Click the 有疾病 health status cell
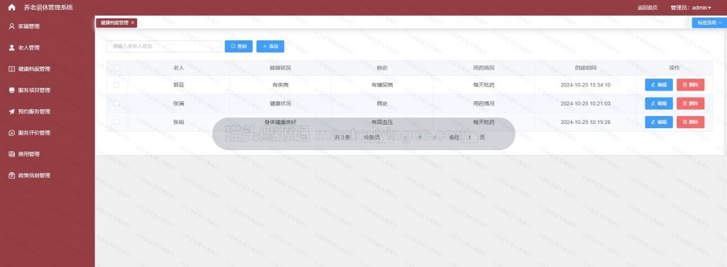 [280, 85]
